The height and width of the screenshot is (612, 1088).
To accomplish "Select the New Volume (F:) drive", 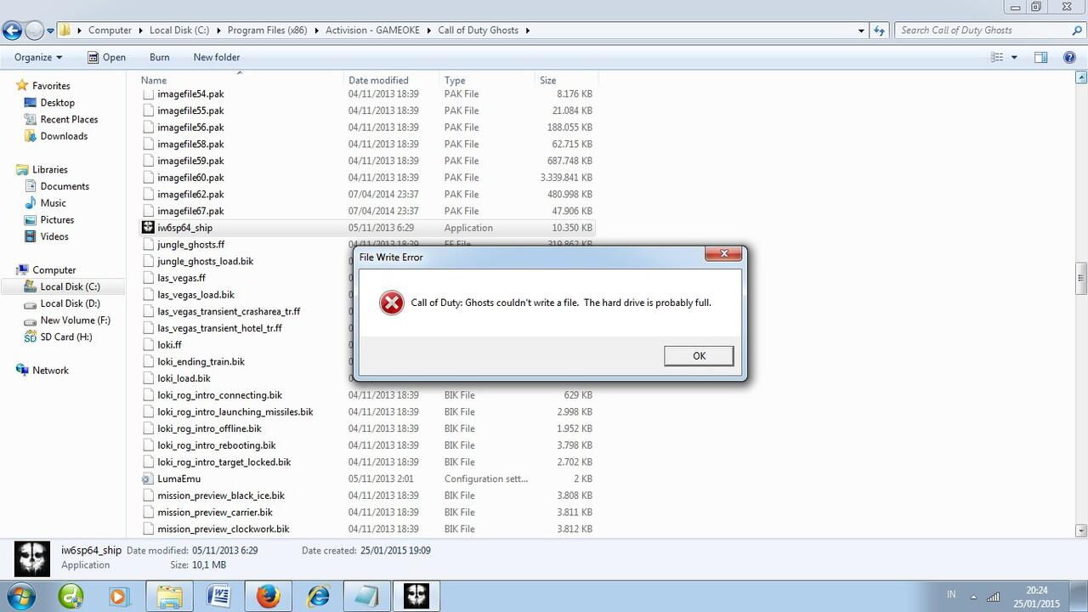I will tap(75, 320).
